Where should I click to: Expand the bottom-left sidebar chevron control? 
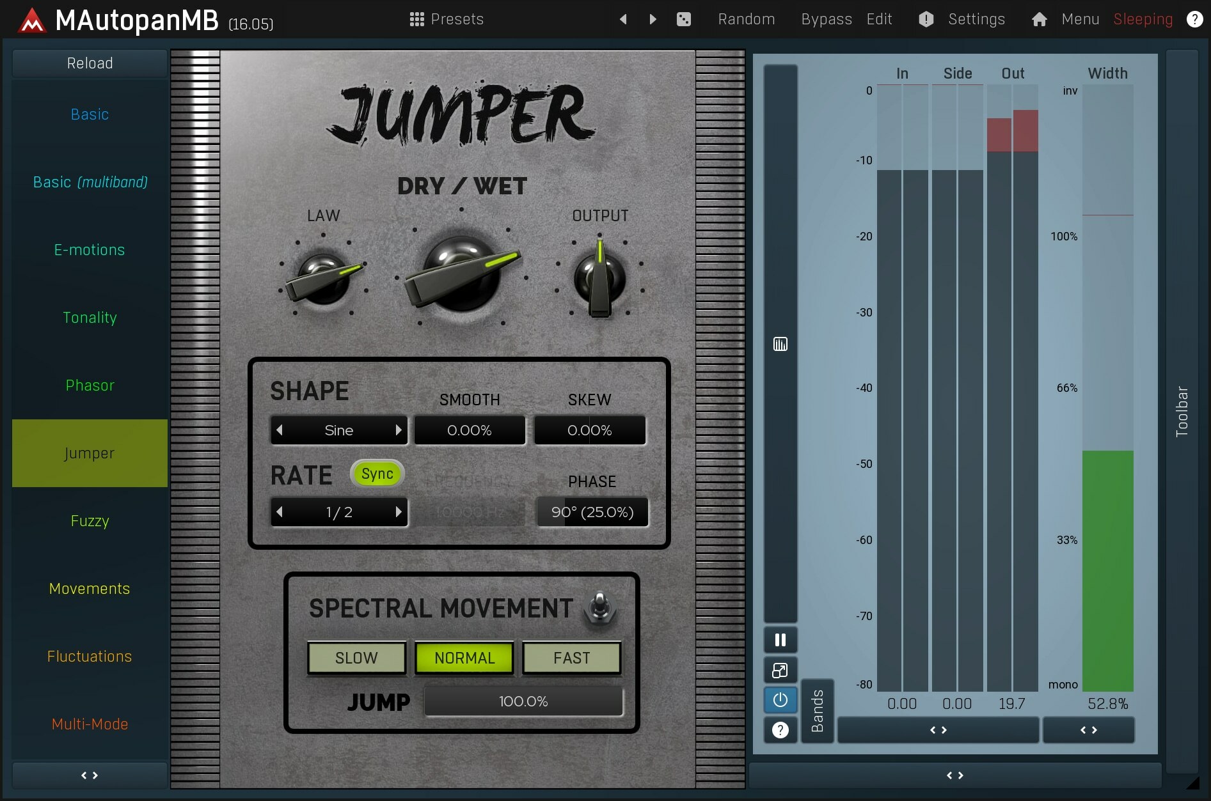(x=89, y=775)
